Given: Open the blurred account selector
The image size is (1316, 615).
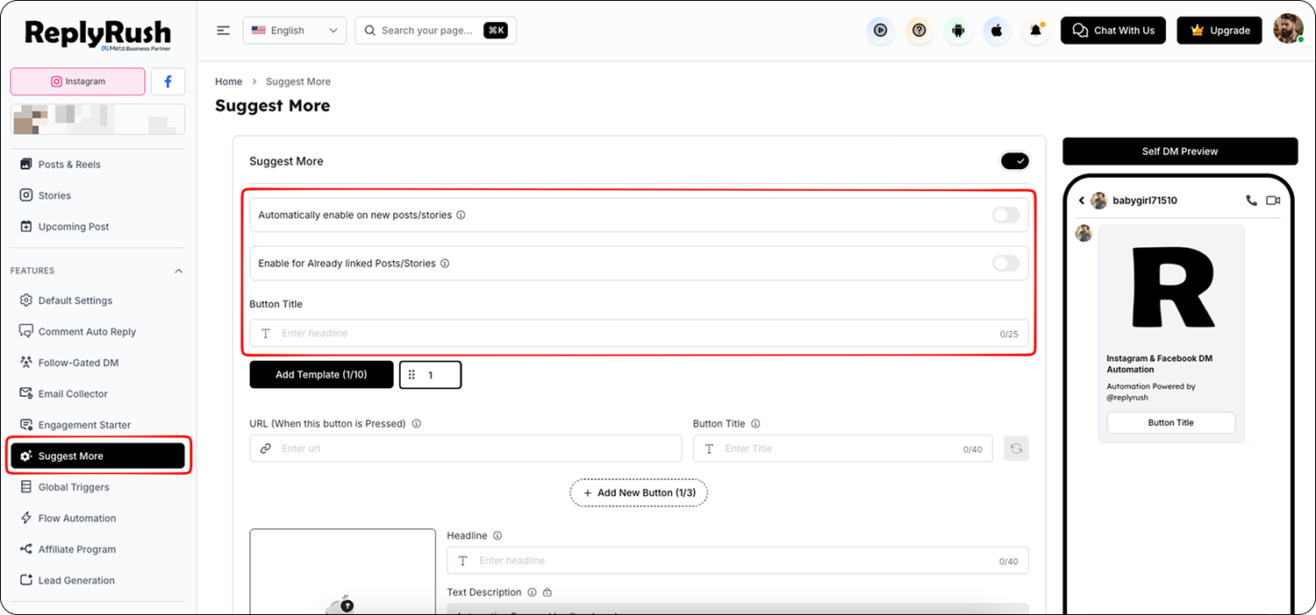Looking at the screenshot, I should pos(97,119).
